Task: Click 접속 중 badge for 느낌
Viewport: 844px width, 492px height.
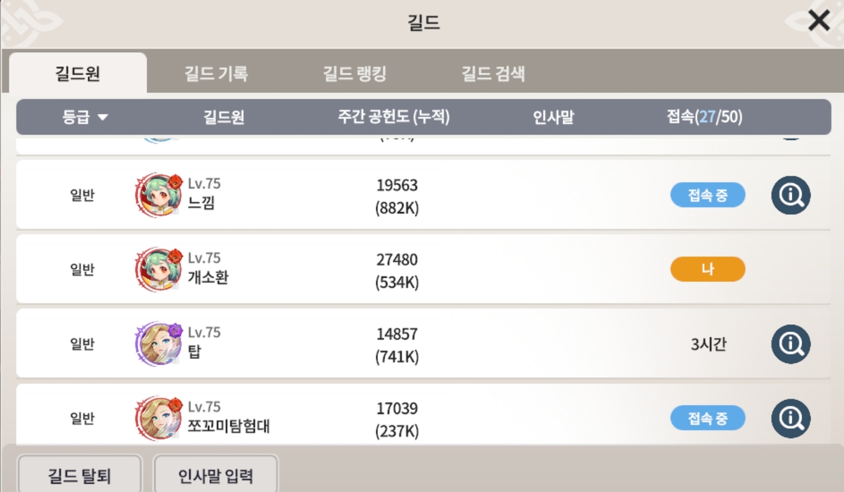Action: [707, 195]
